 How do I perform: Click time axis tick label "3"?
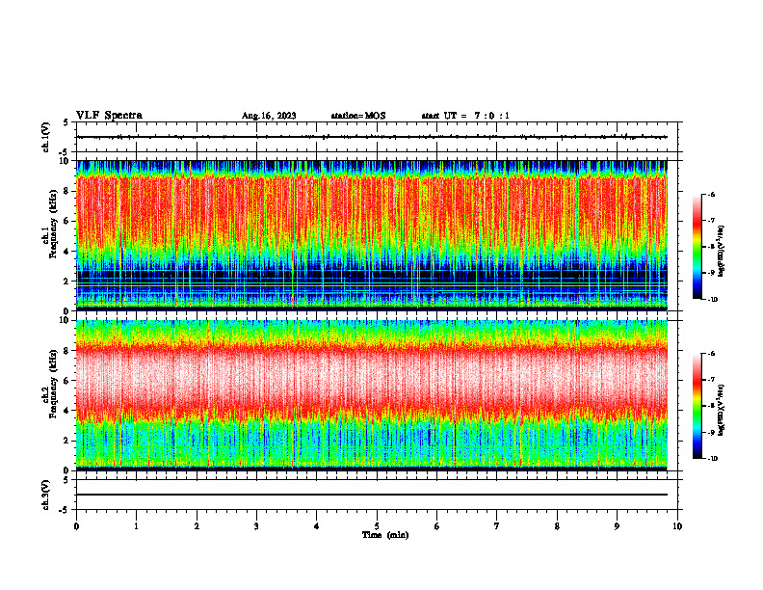(256, 526)
